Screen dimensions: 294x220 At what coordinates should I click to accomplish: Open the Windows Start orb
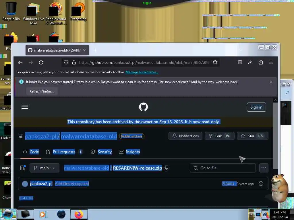point(7,214)
